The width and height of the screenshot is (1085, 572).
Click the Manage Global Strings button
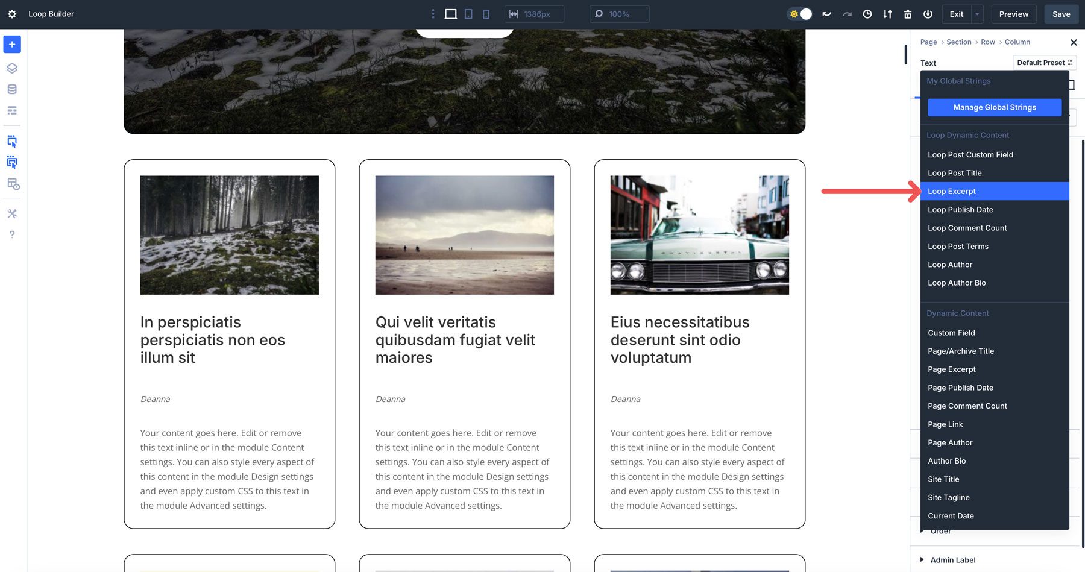pos(994,107)
